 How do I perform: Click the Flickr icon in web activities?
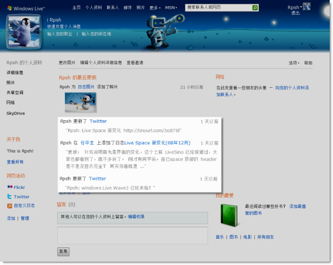tap(10, 187)
